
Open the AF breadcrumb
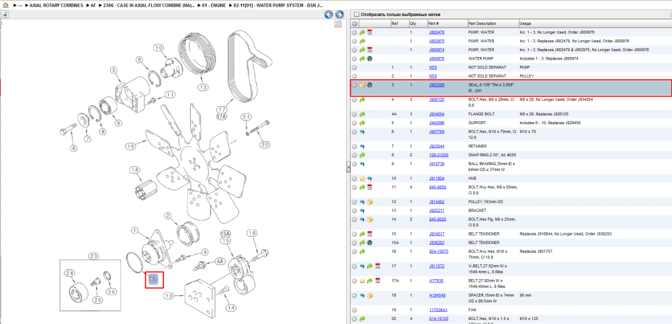pos(93,5)
